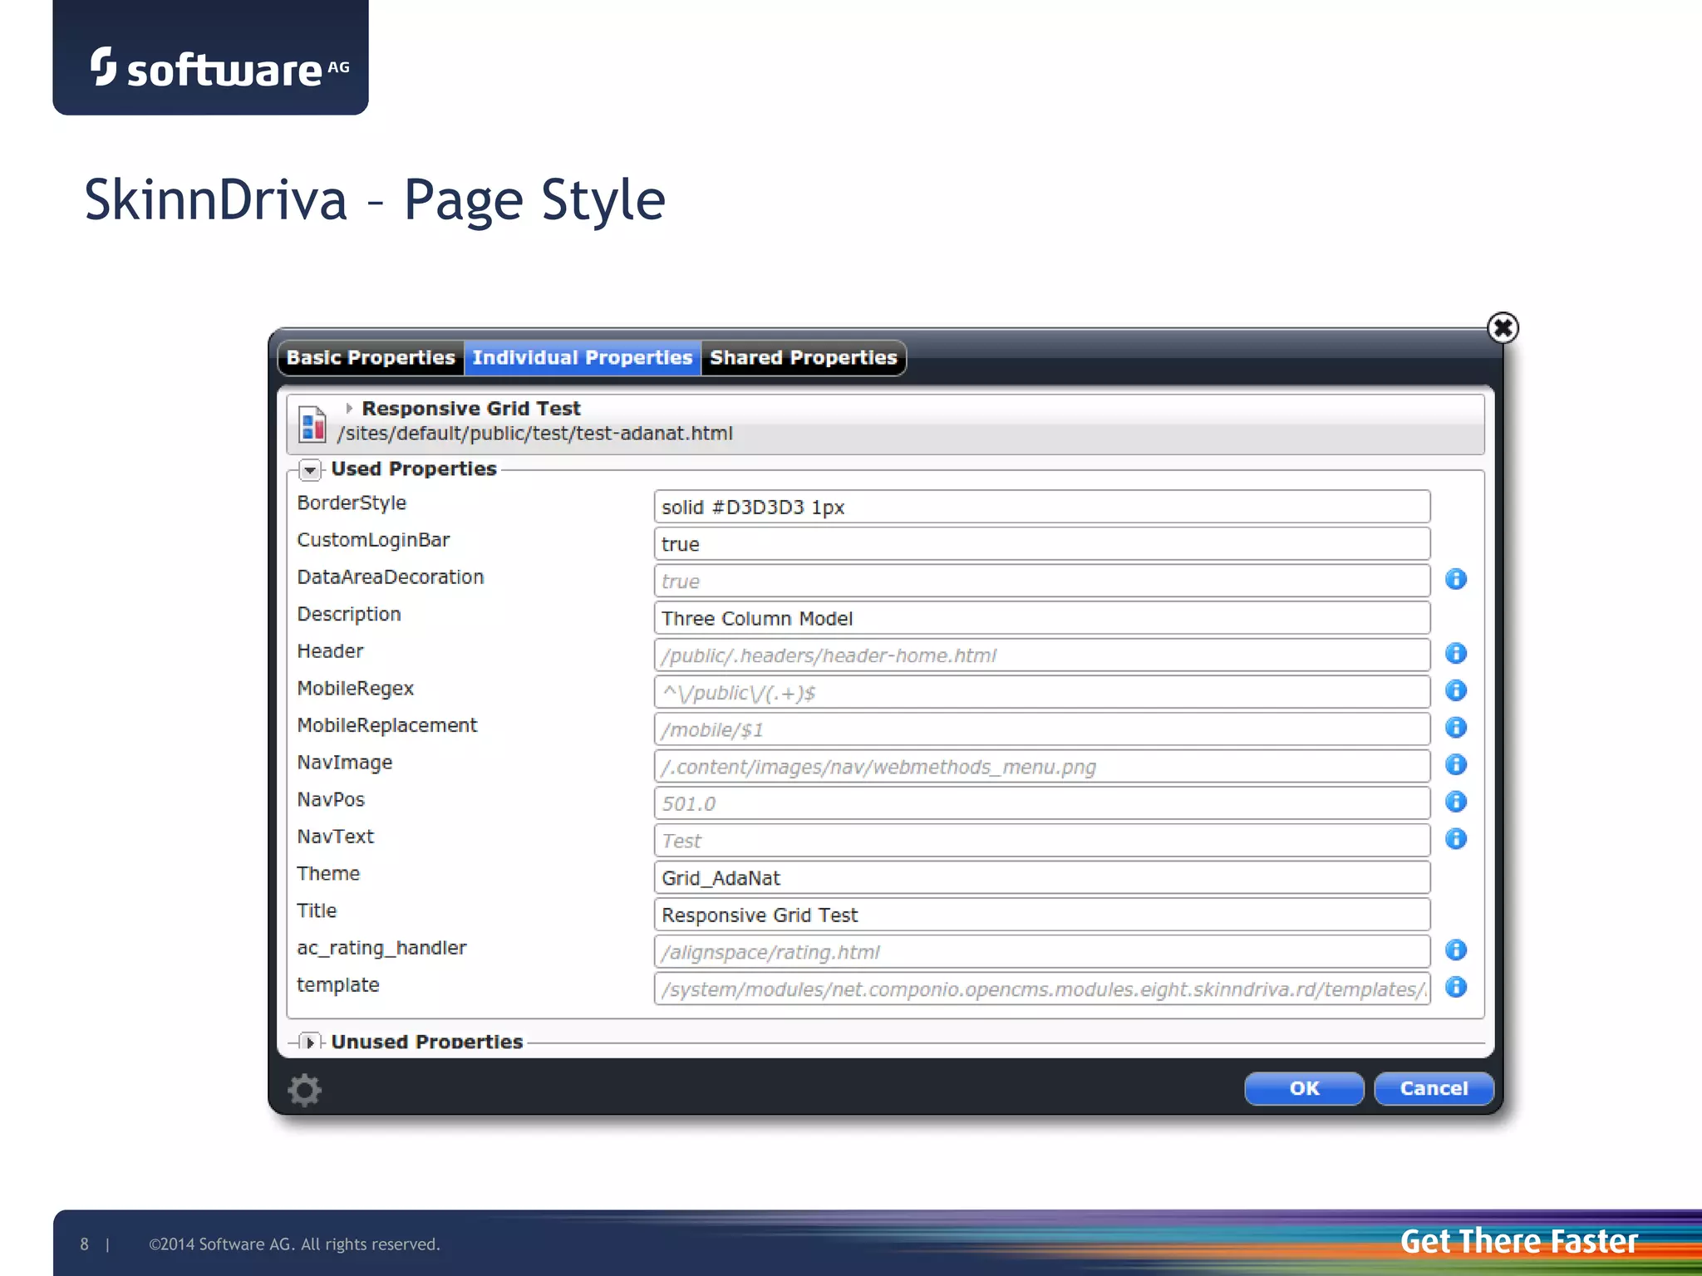
Task: Switch to the Basic Properties tab
Action: [371, 358]
